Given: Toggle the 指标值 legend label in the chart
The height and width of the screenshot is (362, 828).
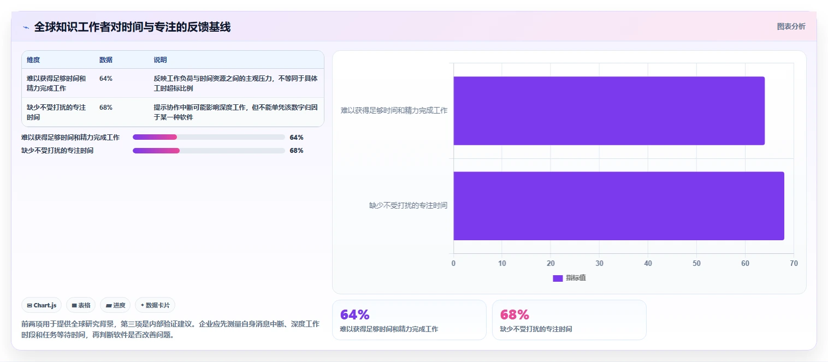Looking at the screenshot, I should click(576, 278).
